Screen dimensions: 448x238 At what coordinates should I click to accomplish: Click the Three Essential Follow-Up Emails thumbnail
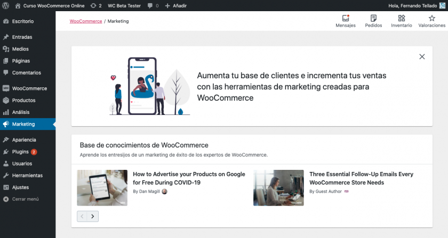pyautogui.click(x=278, y=187)
